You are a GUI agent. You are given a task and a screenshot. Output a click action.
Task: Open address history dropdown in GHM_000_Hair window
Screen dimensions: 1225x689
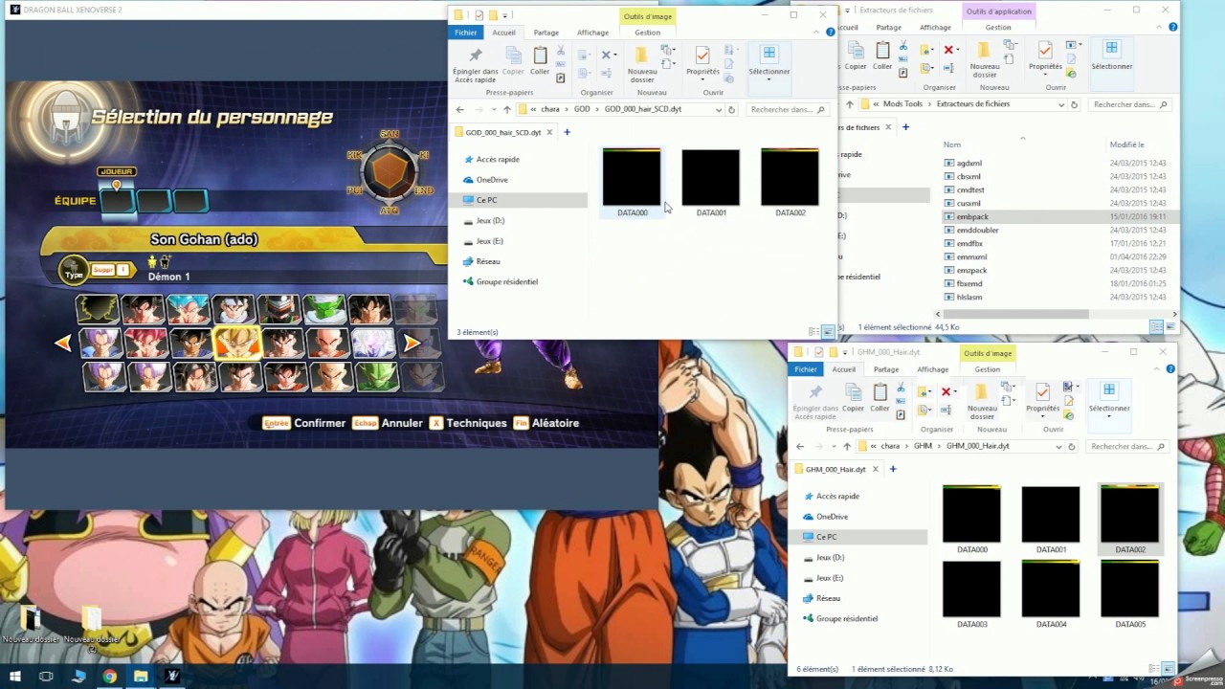[1058, 446]
